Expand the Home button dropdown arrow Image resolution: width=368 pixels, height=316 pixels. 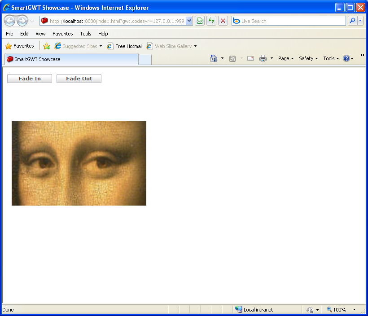click(222, 58)
